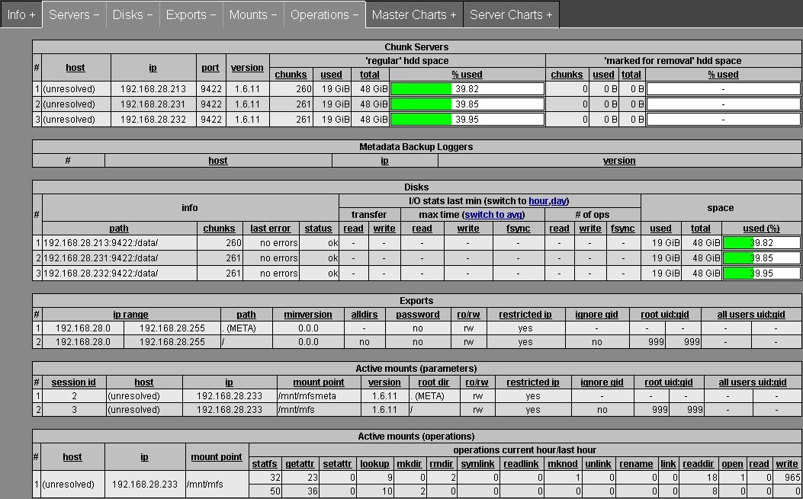Sort marked for removal by % used
This screenshot has height=499, width=803.
pos(723,74)
